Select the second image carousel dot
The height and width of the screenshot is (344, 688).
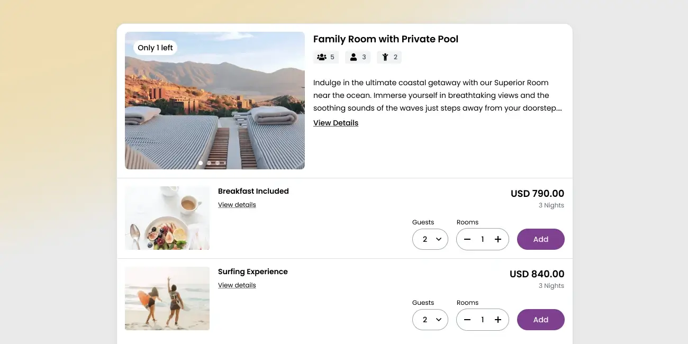coord(209,163)
